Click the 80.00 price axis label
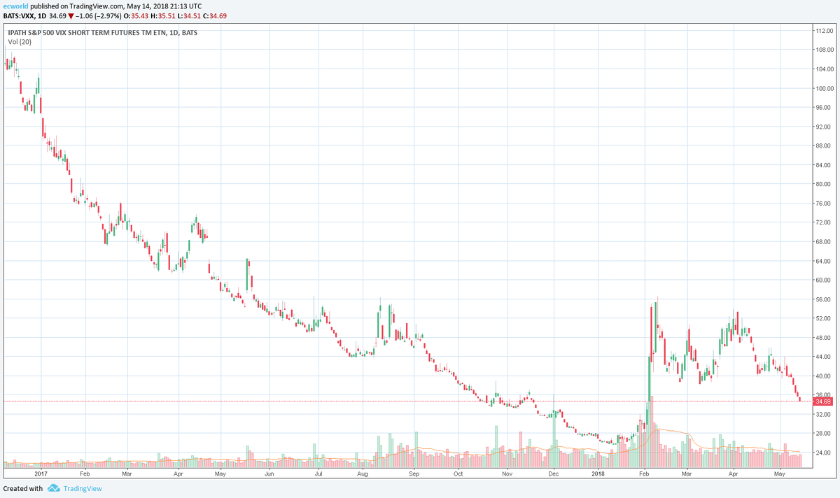 click(823, 185)
